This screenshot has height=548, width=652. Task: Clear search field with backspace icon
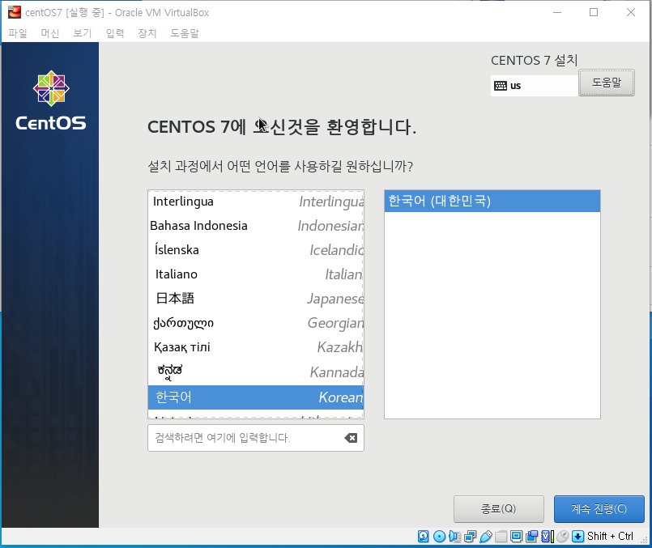(351, 437)
